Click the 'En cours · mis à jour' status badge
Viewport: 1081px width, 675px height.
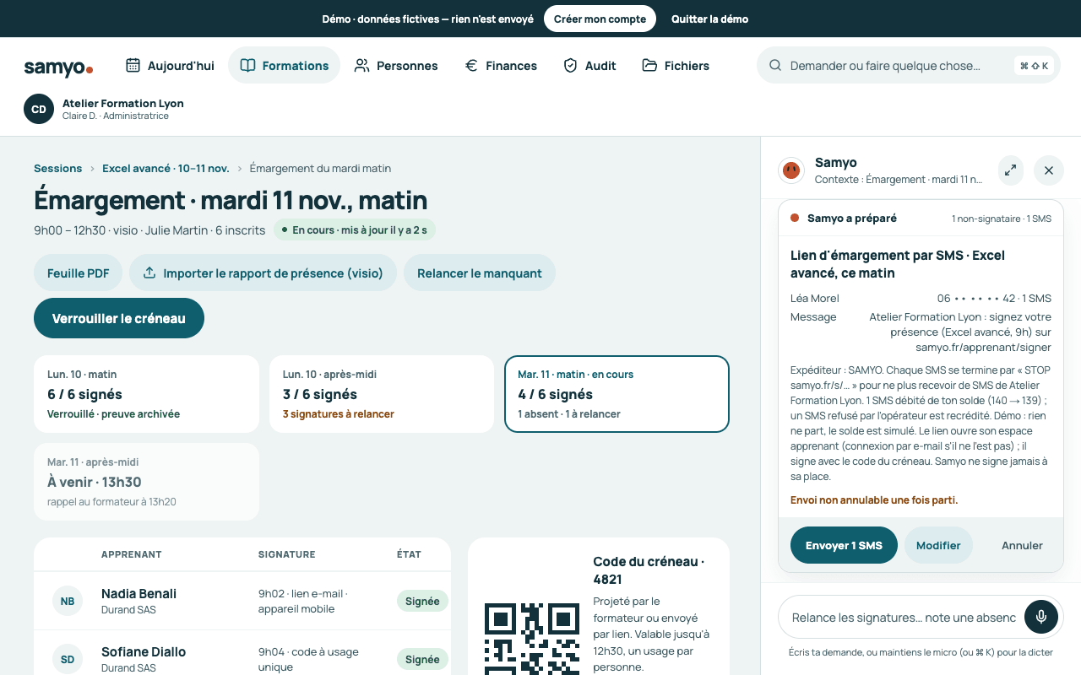[355, 229]
